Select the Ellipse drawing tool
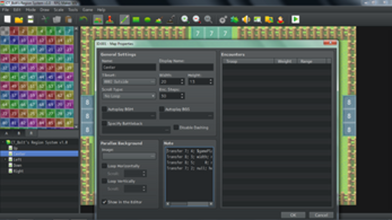The image size is (392, 220). pyautogui.click(x=148, y=19)
